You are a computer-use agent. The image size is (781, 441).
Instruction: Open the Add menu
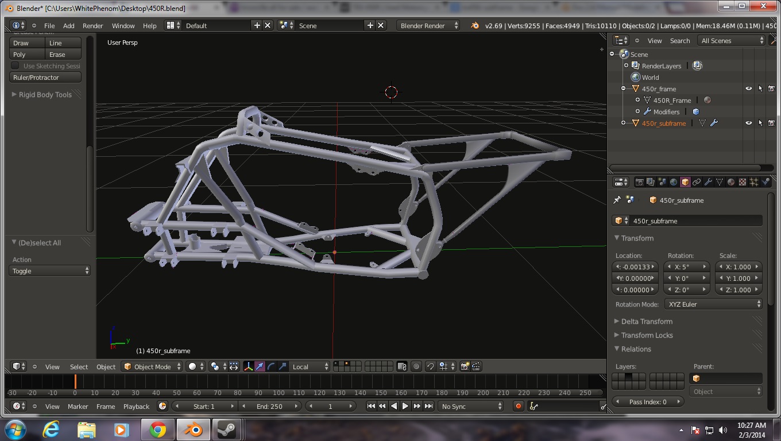point(68,25)
